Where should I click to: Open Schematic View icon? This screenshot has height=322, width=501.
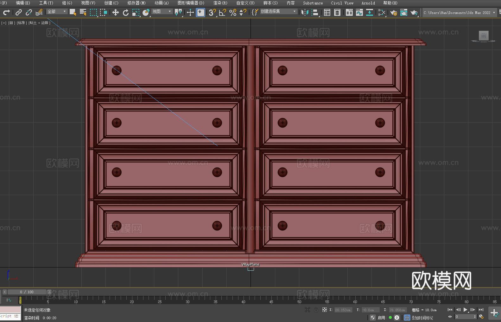(x=370, y=12)
